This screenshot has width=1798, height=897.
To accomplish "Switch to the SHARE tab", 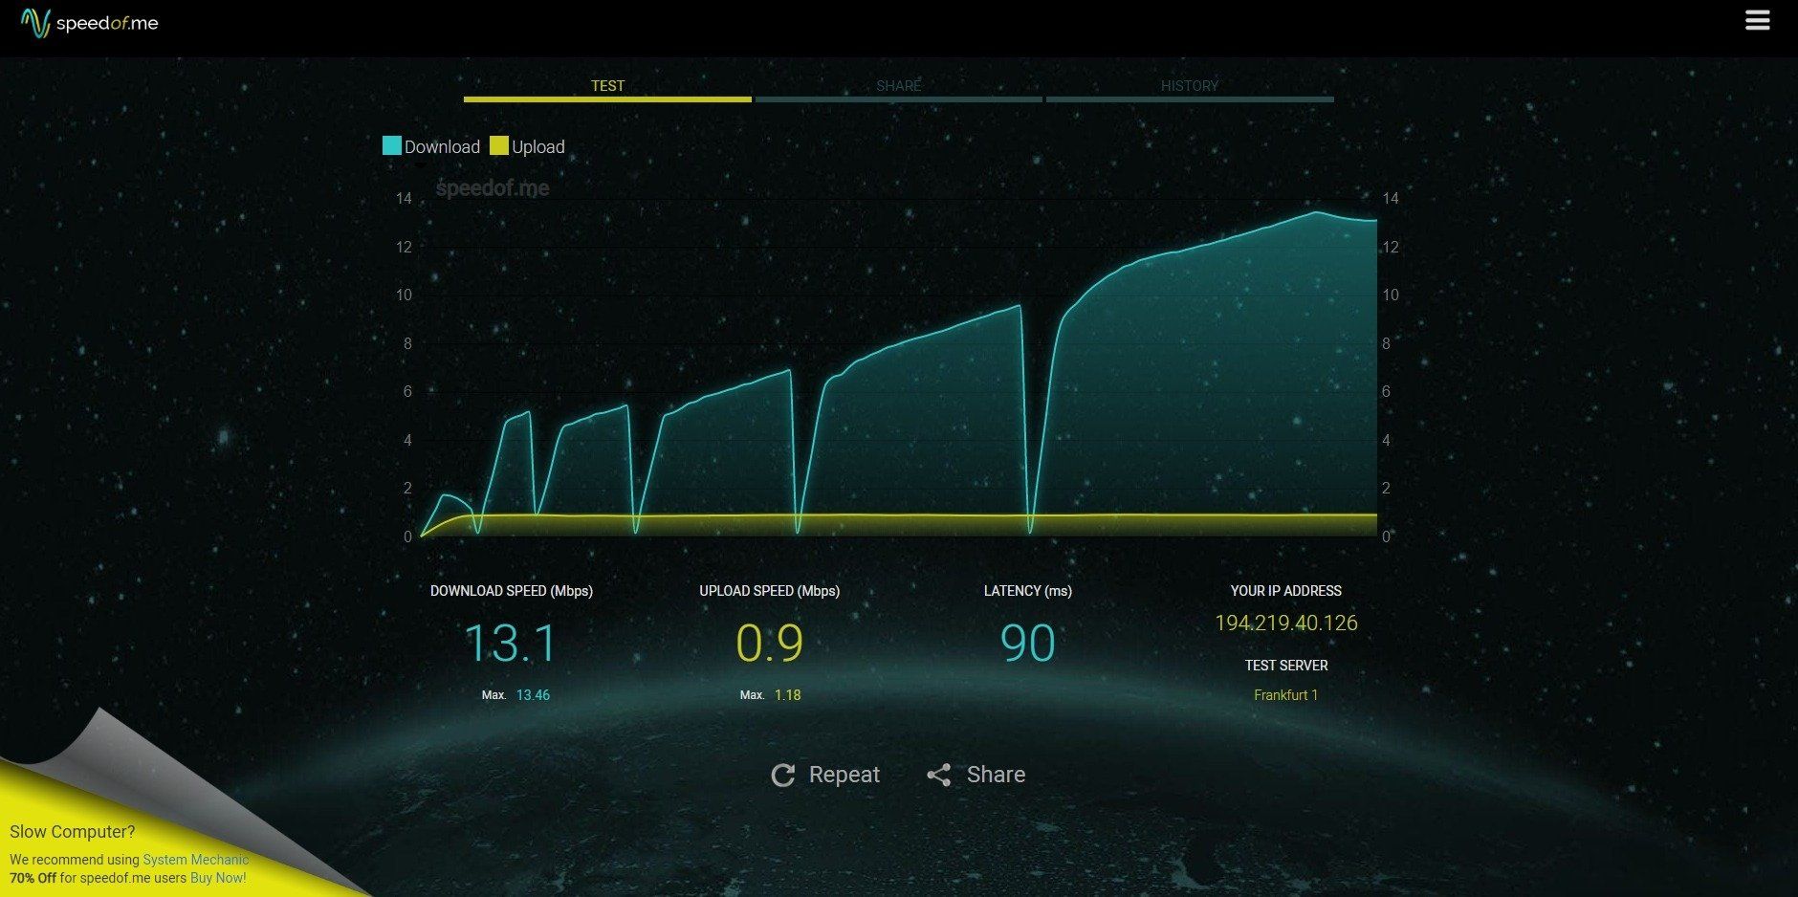I will pyautogui.click(x=898, y=85).
